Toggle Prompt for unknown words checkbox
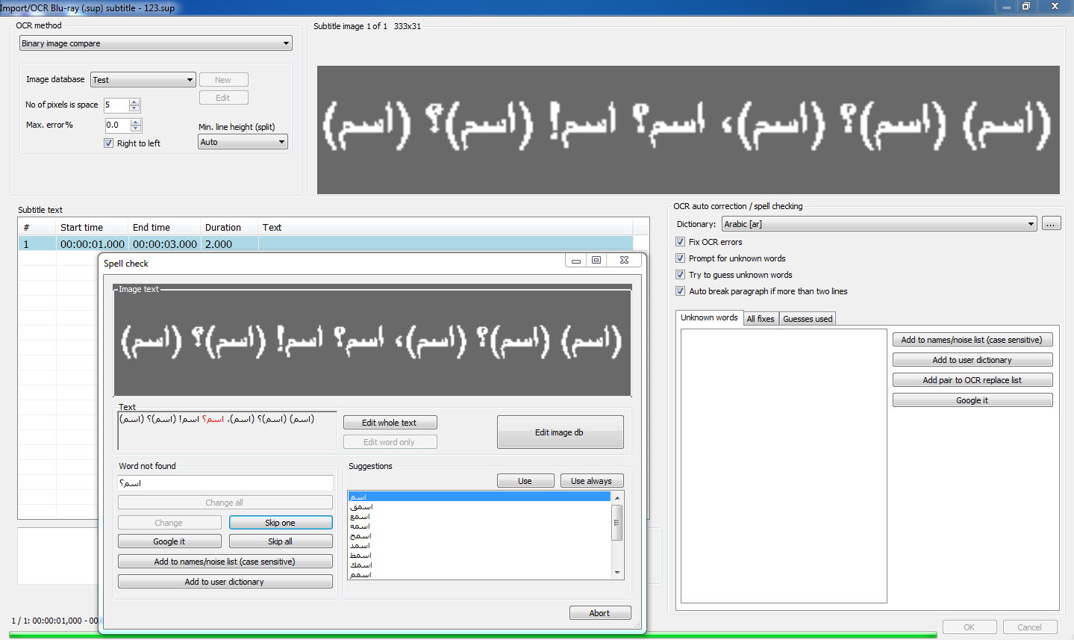This screenshot has width=1074, height=640. tap(680, 258)
